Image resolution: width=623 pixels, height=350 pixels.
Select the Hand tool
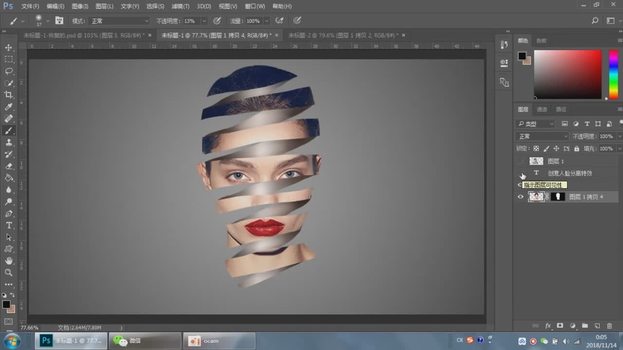point(9,261)
